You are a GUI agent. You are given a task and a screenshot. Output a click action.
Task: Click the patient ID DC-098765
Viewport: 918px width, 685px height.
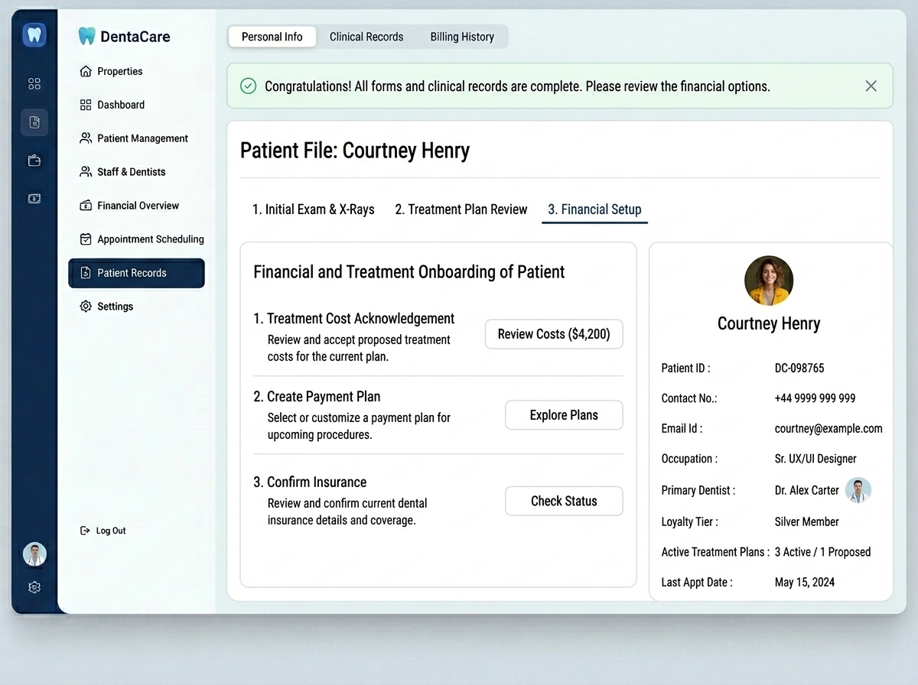pos(799,368)
